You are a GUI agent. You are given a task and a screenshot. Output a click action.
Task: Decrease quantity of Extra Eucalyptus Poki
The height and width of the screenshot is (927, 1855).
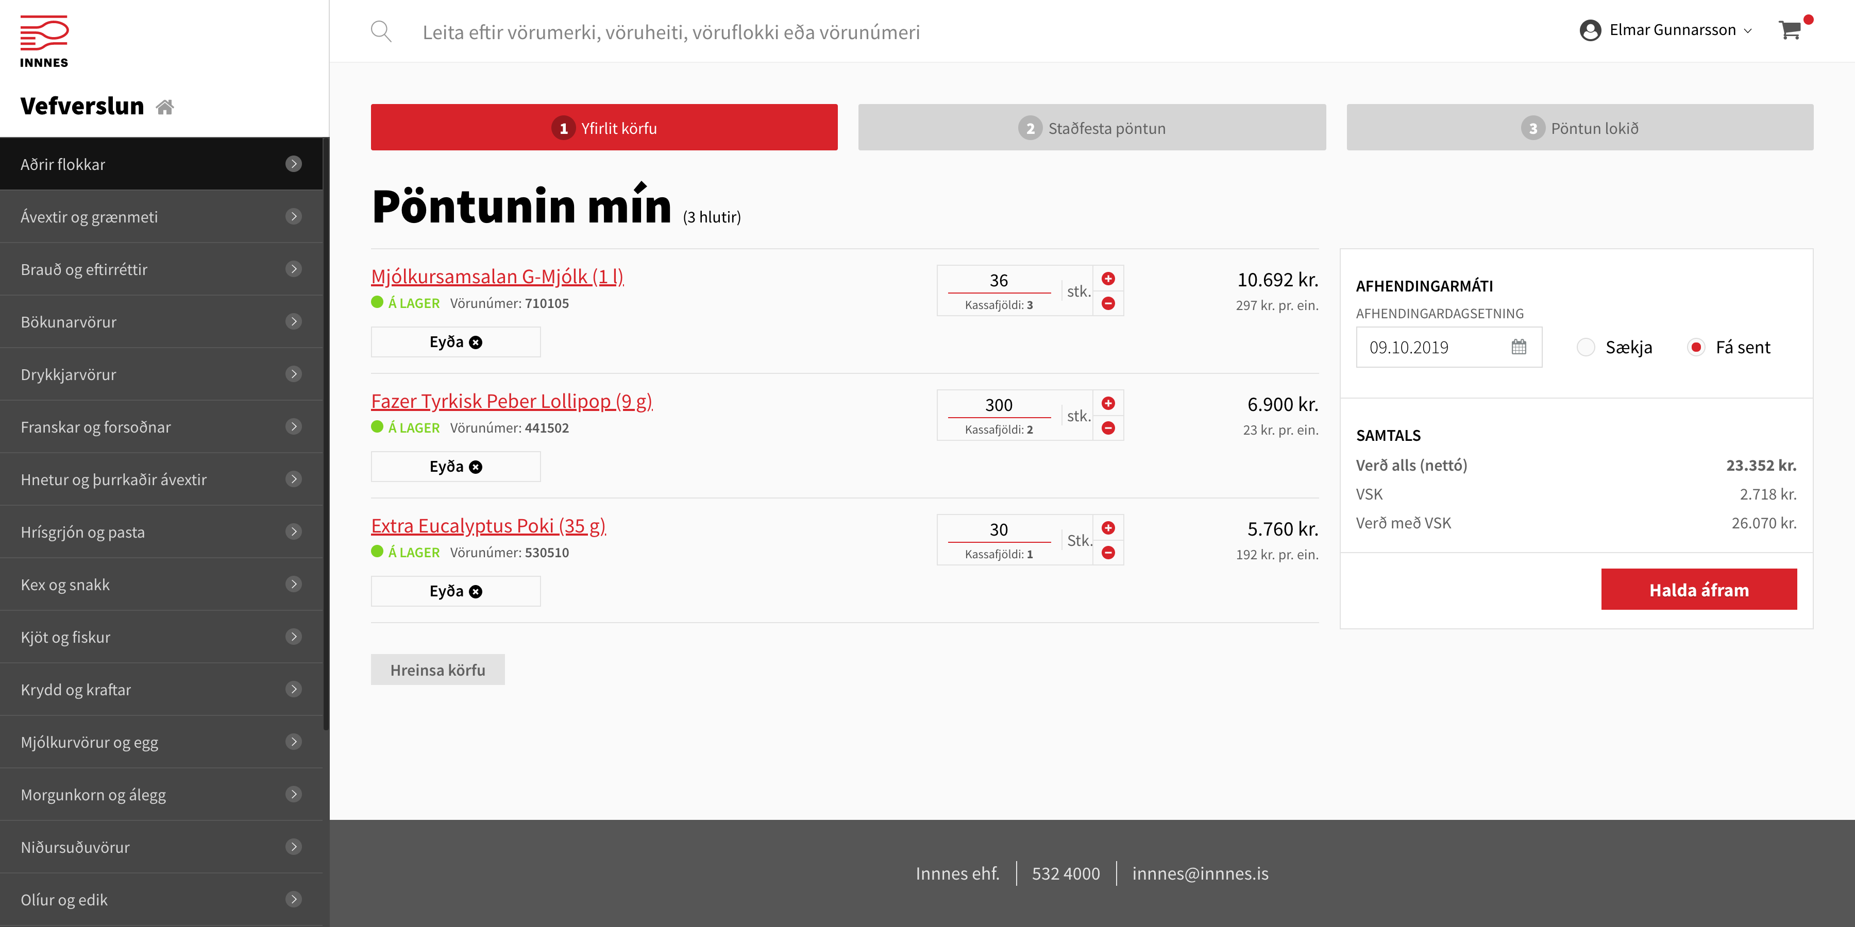tap(1108, 553)
